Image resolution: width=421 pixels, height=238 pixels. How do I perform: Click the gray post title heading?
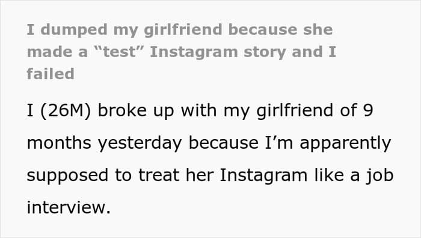pyautogui.click(x=182, y=52)
